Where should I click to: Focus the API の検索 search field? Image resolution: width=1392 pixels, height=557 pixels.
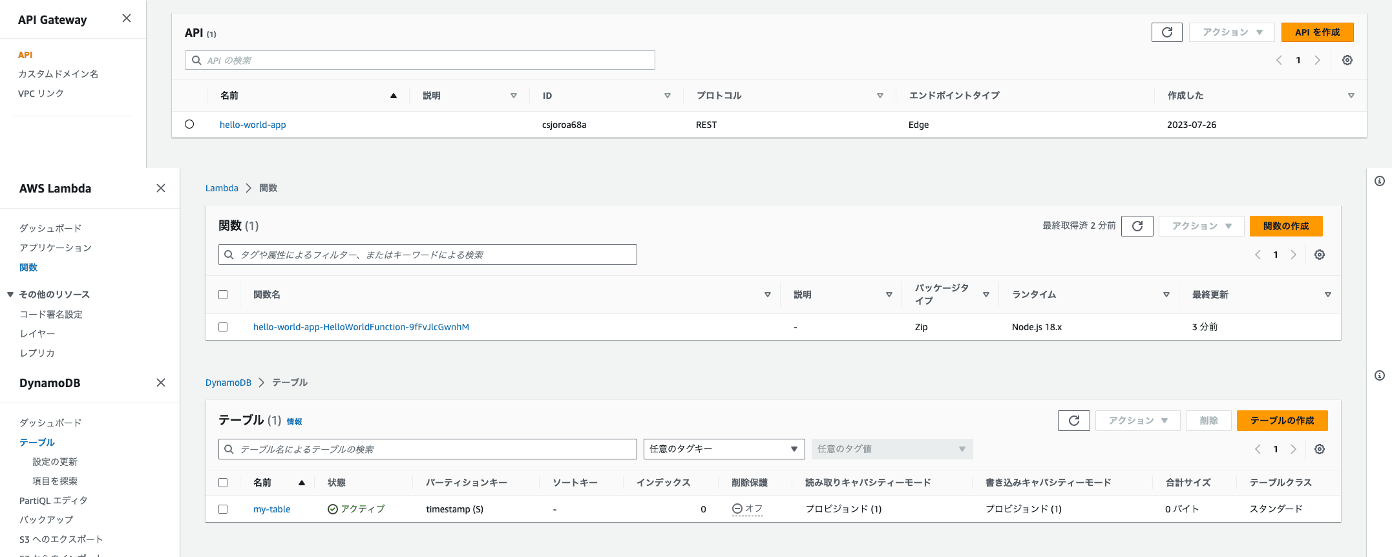click(x=420, y=60)
